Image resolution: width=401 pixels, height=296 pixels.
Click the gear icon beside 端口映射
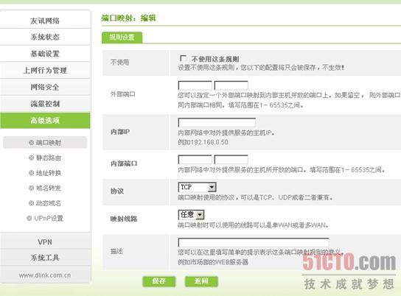click(31, 143)
